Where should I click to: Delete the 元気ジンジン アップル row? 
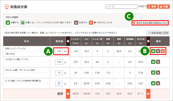pyautogui.click(x=158, y=51)
